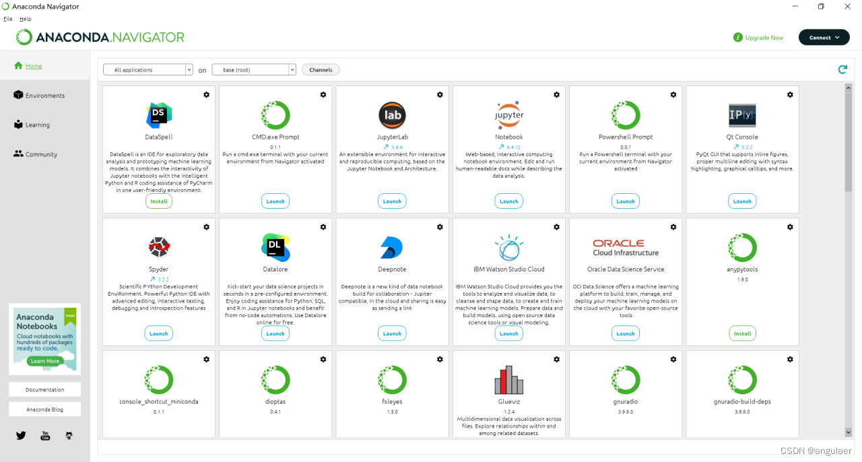The width and height of the screenshot is (862, 462).
Task: Open the Qt Console gear options
Action: pos(790,95)
